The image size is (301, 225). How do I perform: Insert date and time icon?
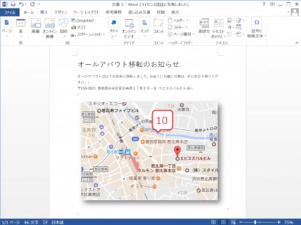(239, 27)
